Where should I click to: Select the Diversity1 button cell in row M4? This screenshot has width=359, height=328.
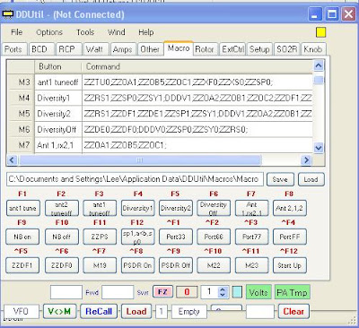[58, 98]
